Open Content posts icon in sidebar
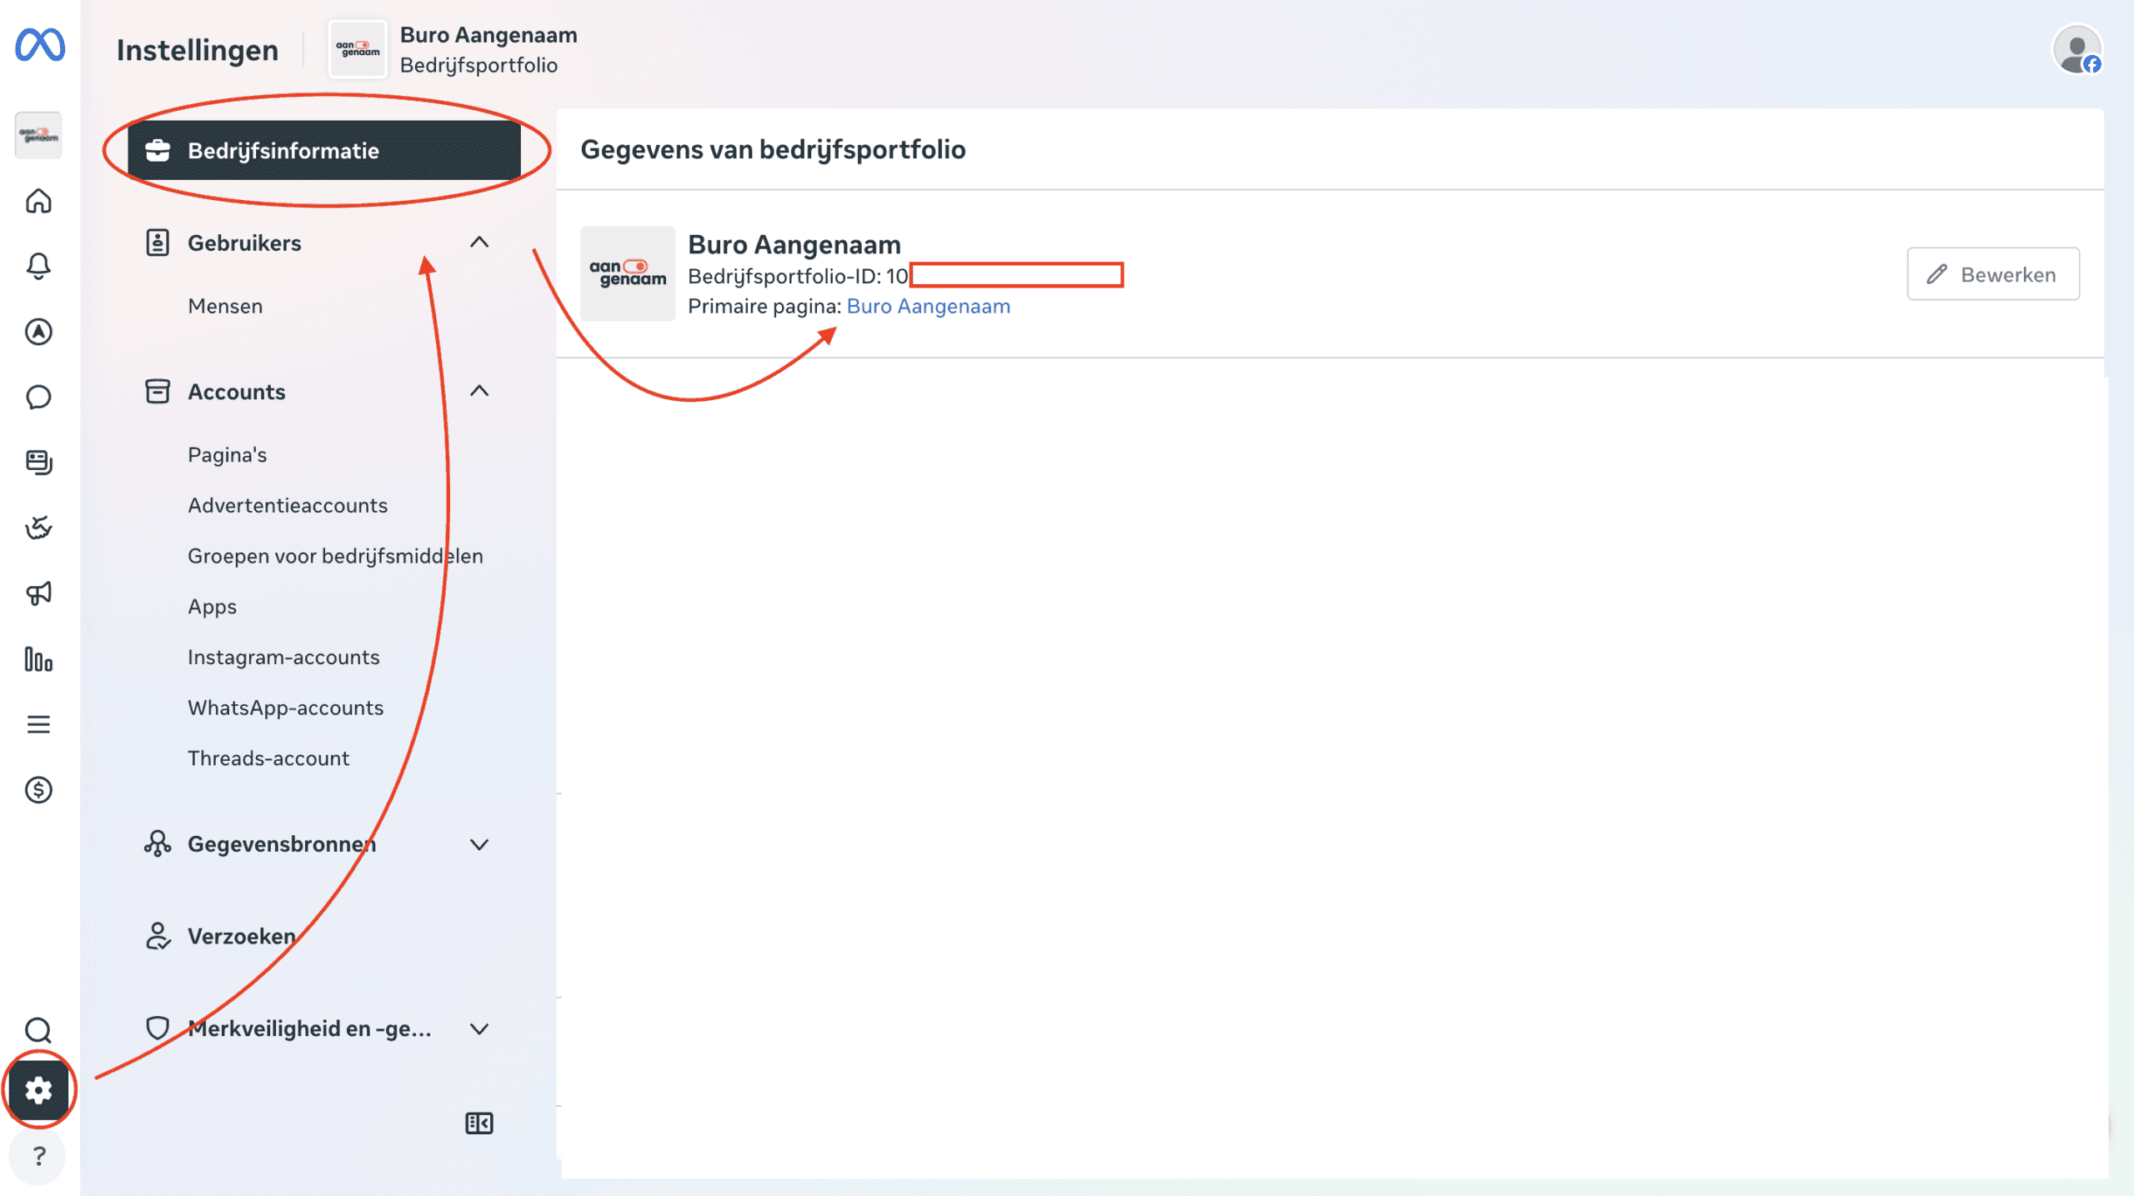Viewport: 2134px width, 1196px height. [x=38, y=462]
